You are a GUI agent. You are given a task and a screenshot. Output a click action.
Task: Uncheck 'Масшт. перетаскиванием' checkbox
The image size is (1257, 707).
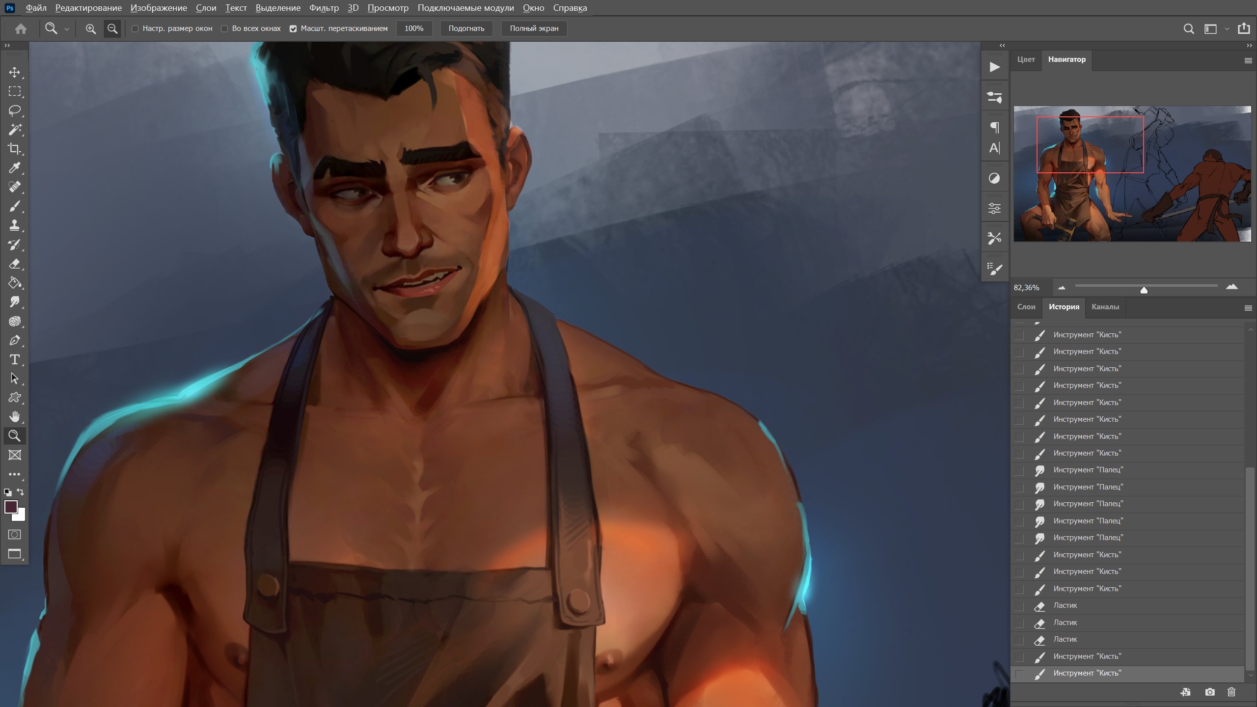pyautogui.click(x=293, y=29)
